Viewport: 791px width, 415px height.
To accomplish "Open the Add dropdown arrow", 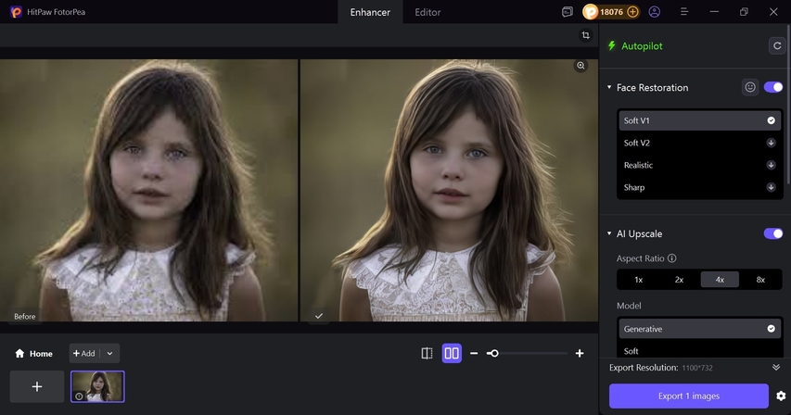I will tap(110, 353).
